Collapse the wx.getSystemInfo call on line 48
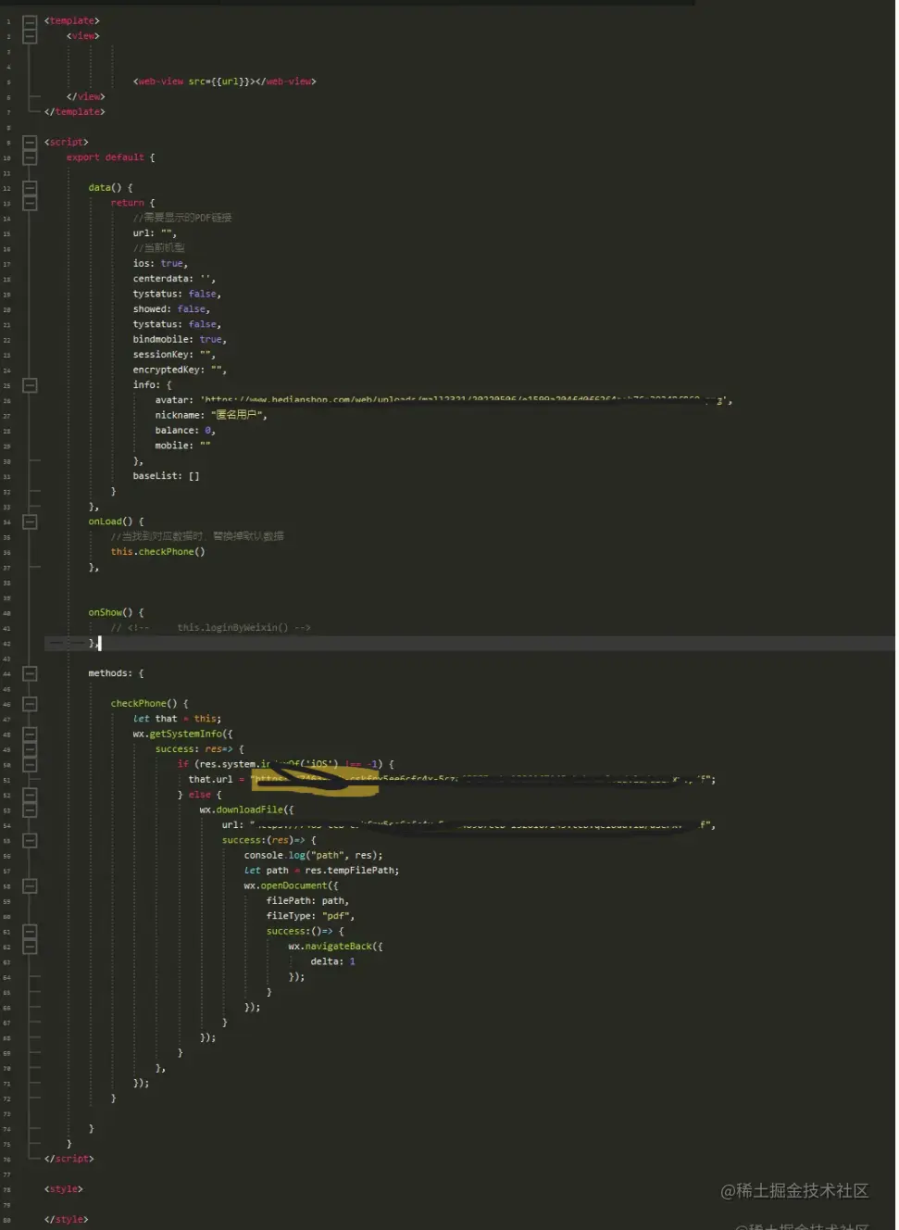 pyautogui.click(x=30, y=734)
